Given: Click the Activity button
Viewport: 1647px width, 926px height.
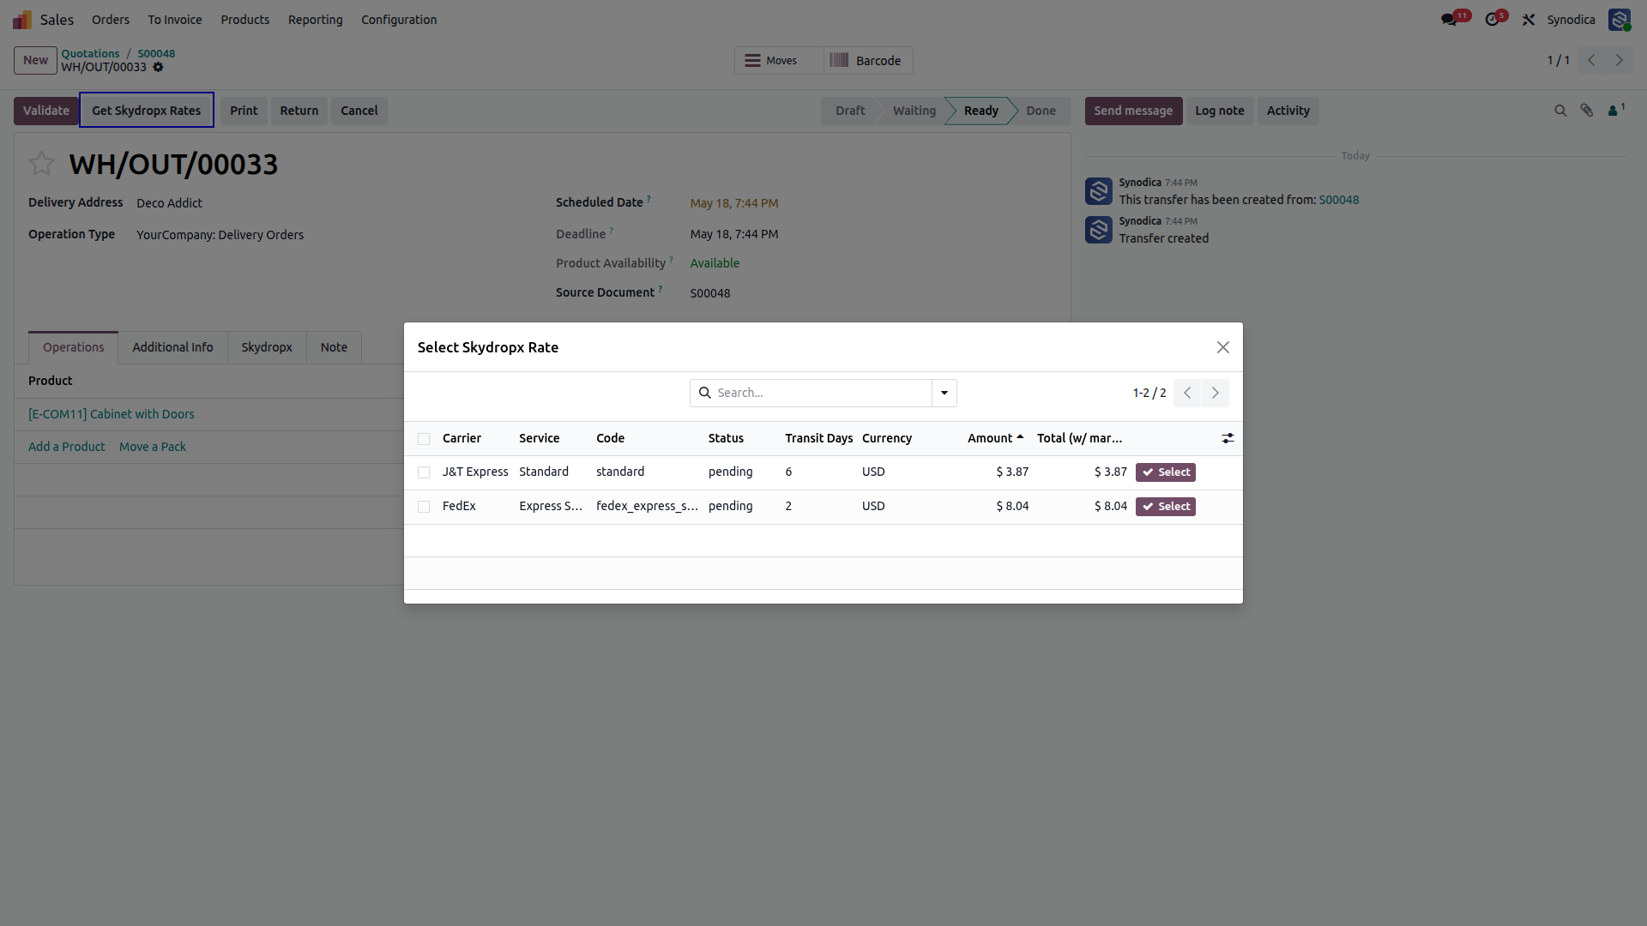Looking at the screenshot, I should [1288, 111].
